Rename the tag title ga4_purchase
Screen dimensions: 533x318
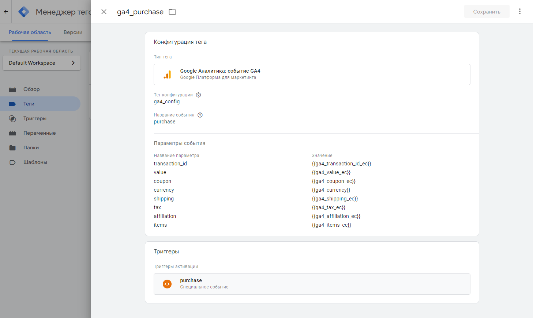(x=140, y=12)
